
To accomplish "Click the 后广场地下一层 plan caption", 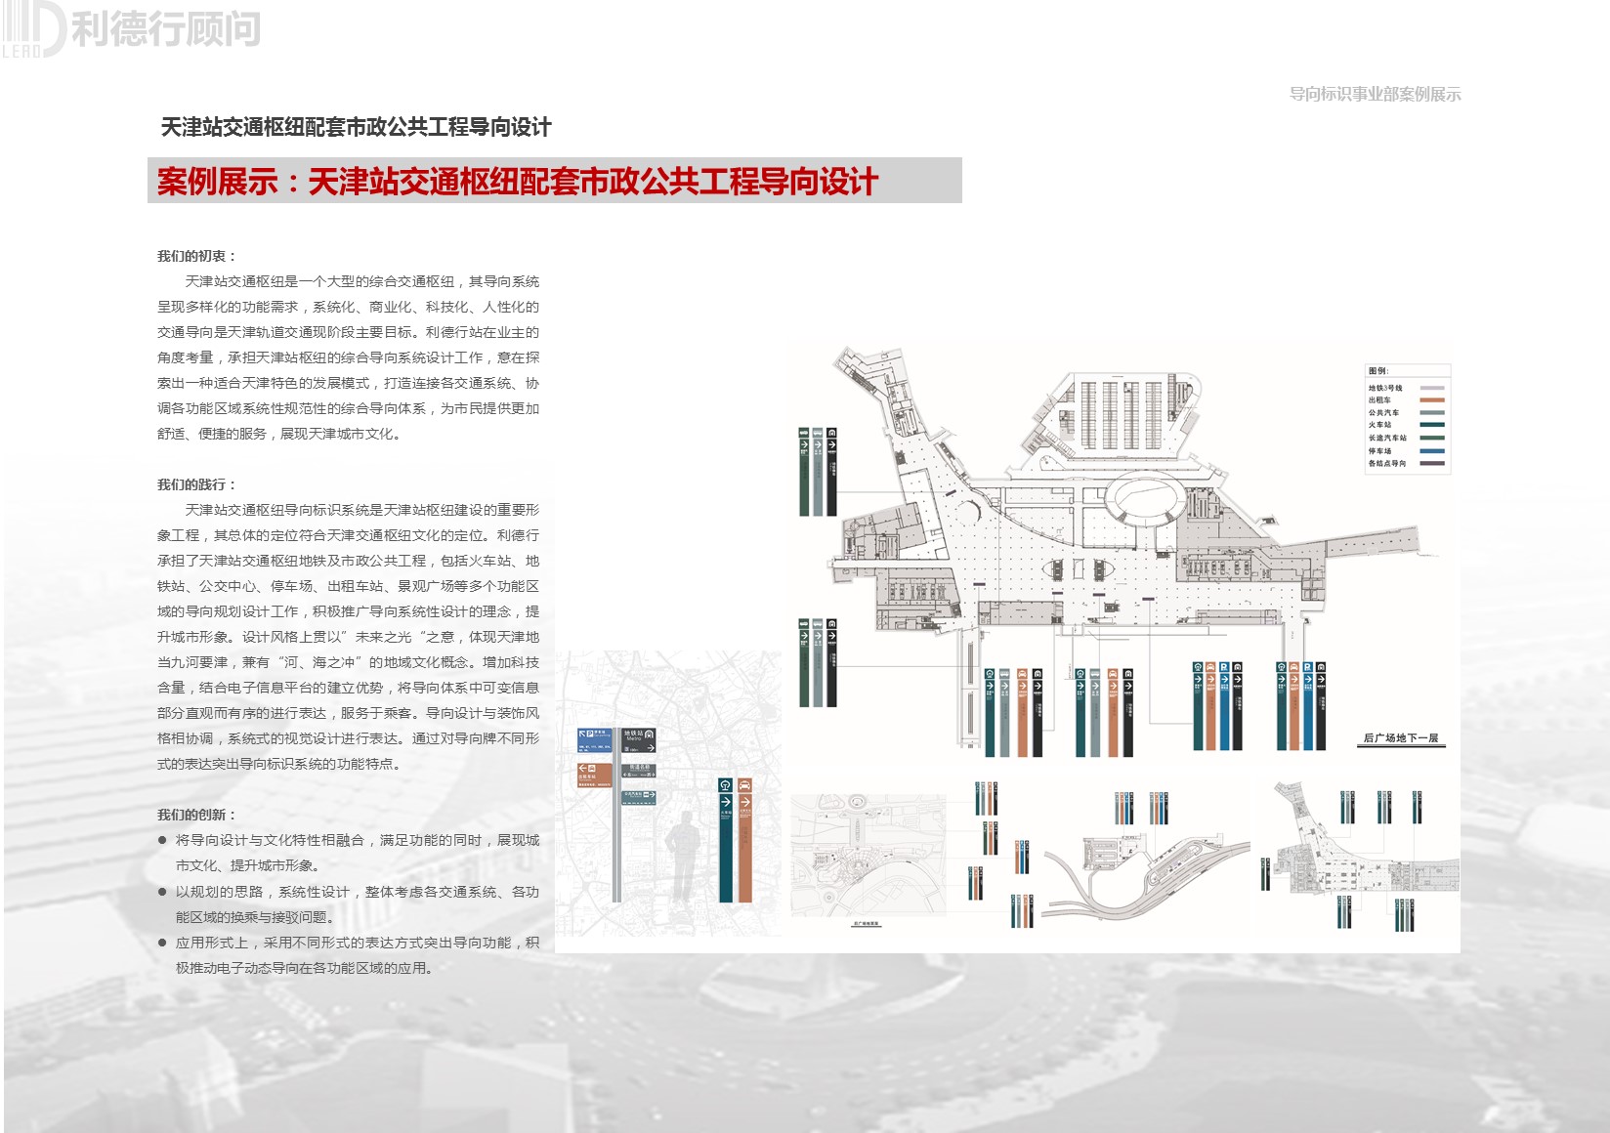I will pos(1401,738).
